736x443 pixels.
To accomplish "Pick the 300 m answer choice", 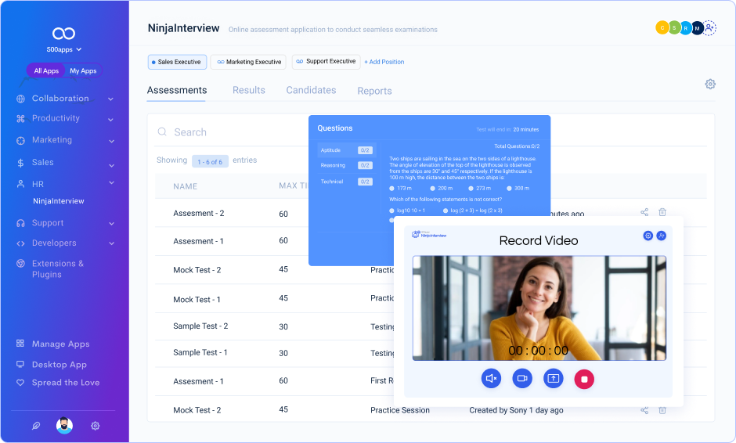I will [x=510, y=189].
